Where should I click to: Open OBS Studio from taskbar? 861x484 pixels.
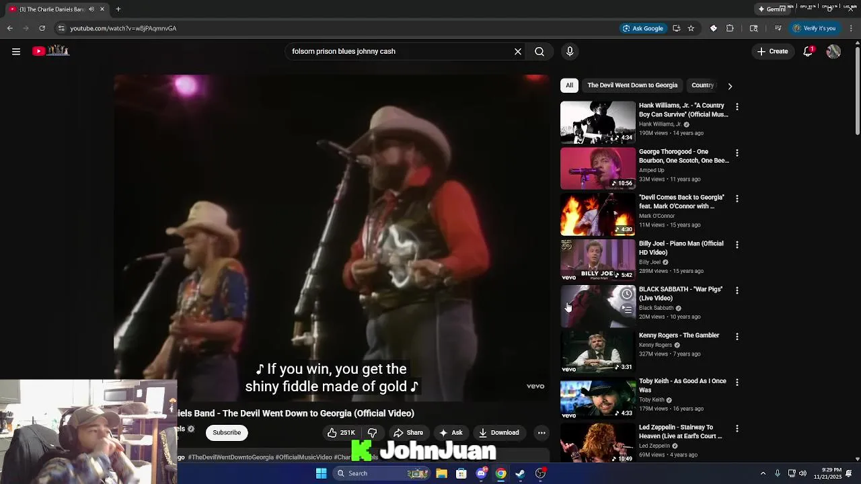pos(540,473)
